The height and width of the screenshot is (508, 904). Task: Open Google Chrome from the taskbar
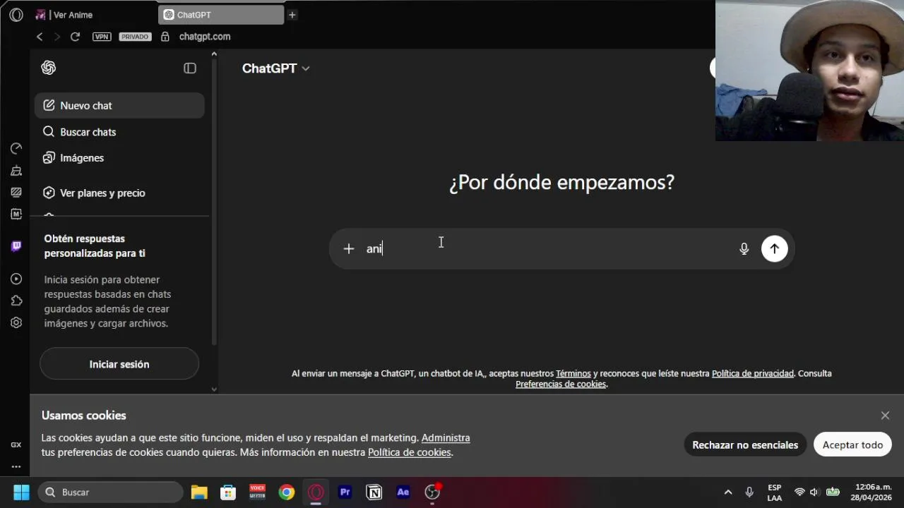click(x=286, y=492)
